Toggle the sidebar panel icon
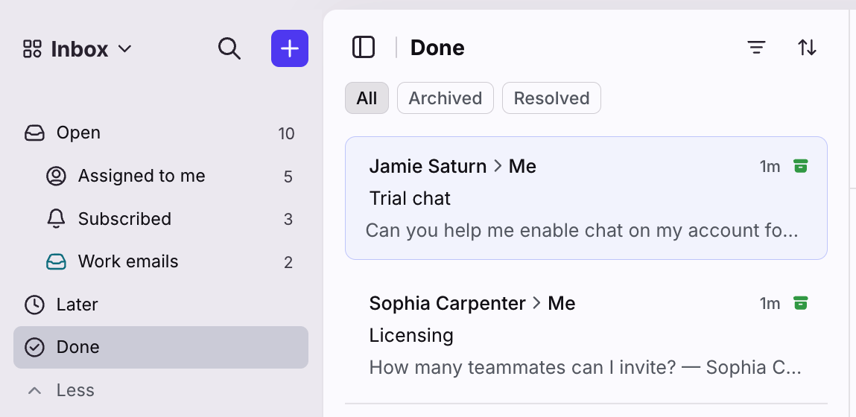Image resolution: width=856 pixels, height=417 pixels. pos(364,48)
